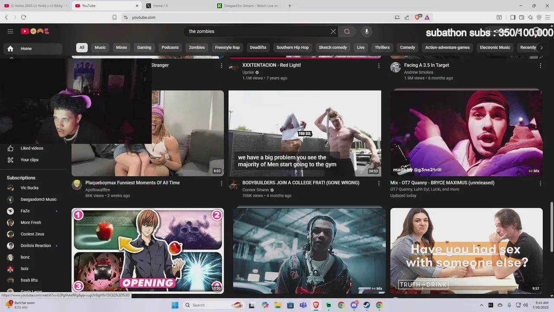This screenshot has width=554, height=312.
Task: Open options for Mix - OT7 Quanny
Action: (x=540, y=183)
